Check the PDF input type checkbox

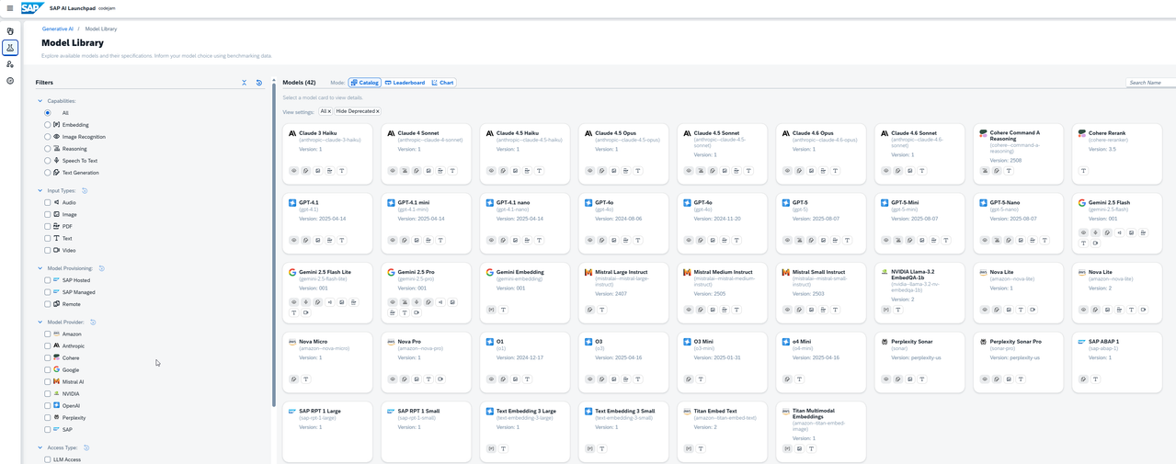[x=48, y=226]
